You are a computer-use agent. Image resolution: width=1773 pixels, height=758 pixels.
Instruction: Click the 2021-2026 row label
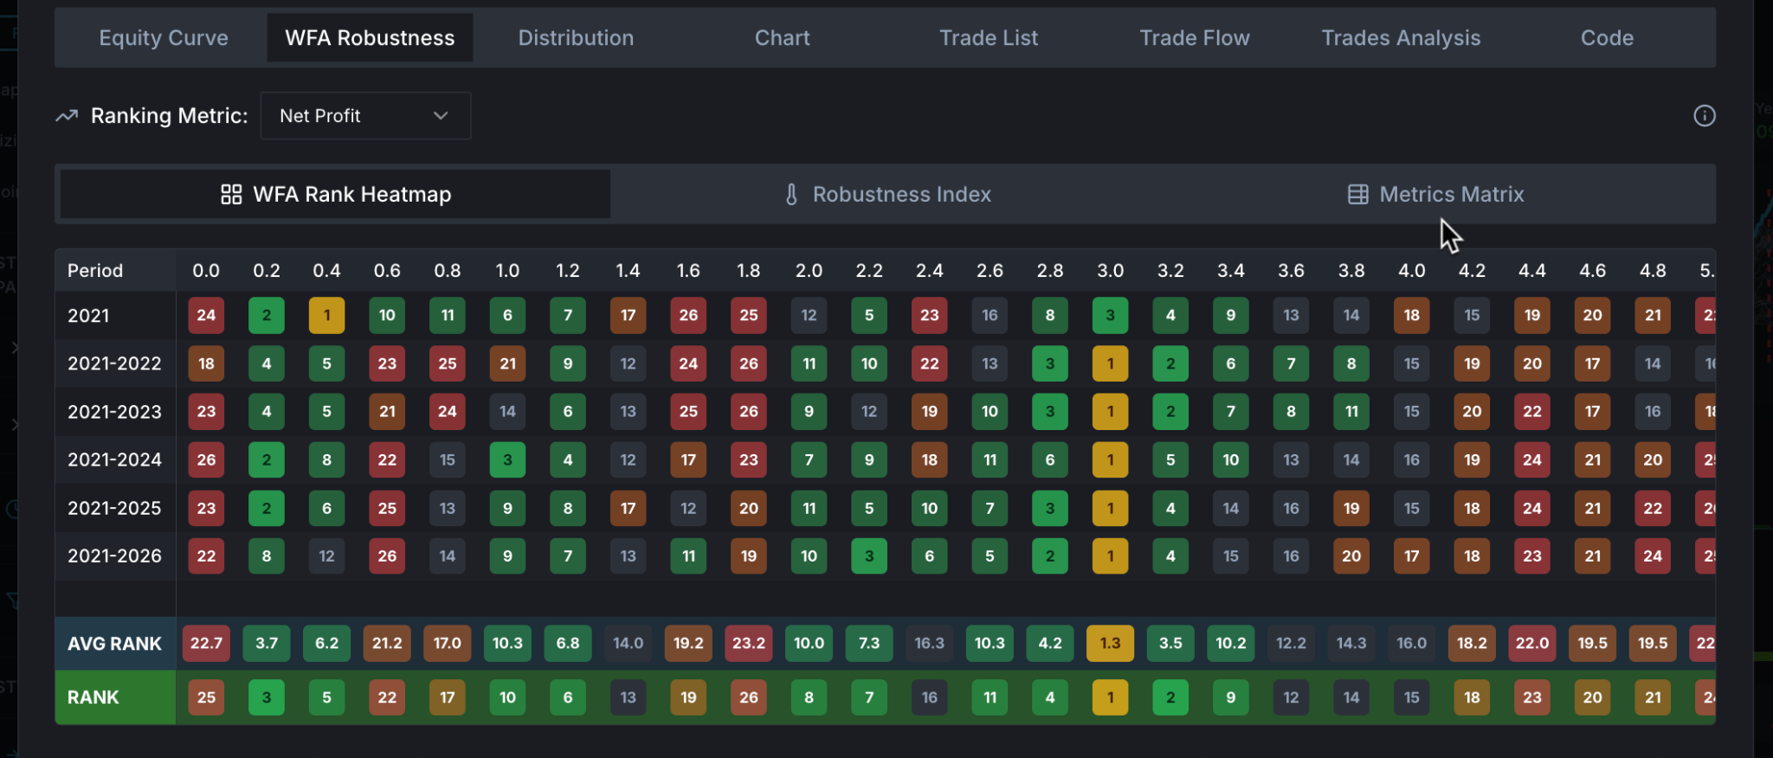[x=114, y=556]
